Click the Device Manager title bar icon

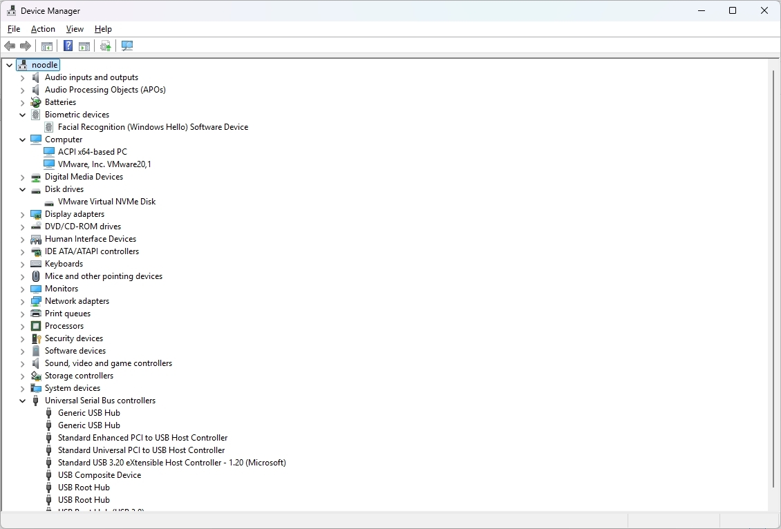coord(12,10)
